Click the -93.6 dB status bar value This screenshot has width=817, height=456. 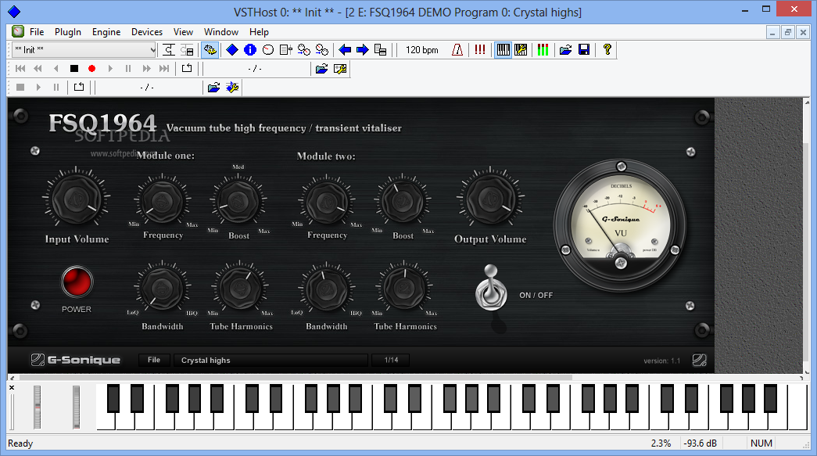(701, 443)
